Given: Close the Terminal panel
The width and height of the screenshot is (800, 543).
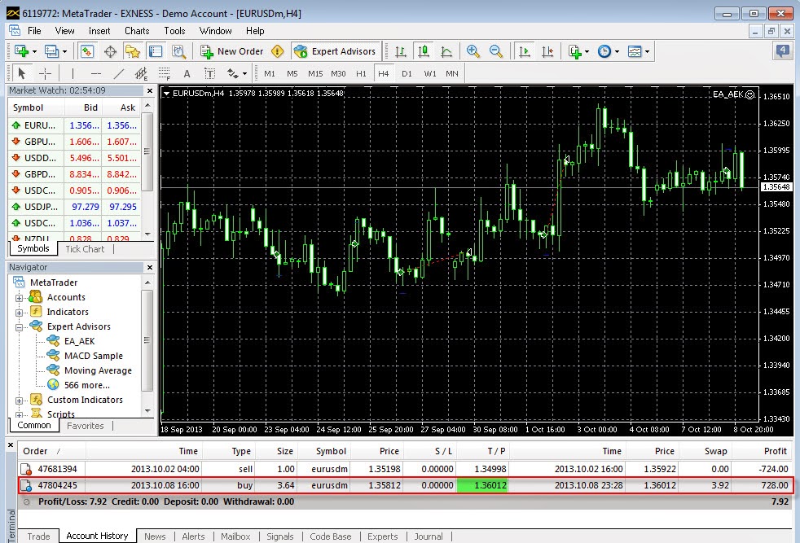Looking at the screenshot, I should (11, 445).
